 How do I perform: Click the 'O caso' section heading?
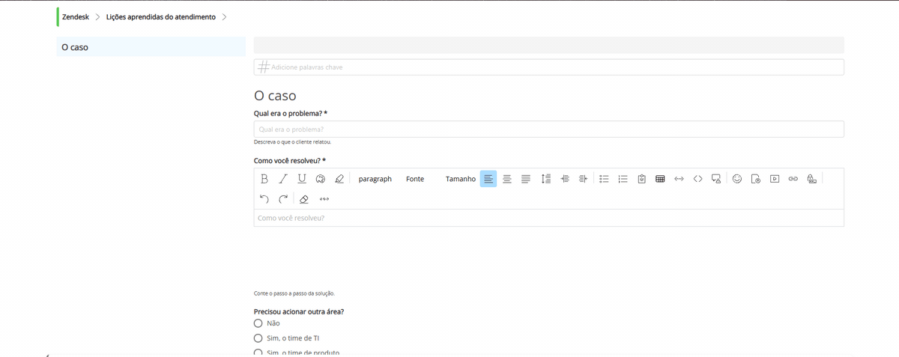point(275,96)
